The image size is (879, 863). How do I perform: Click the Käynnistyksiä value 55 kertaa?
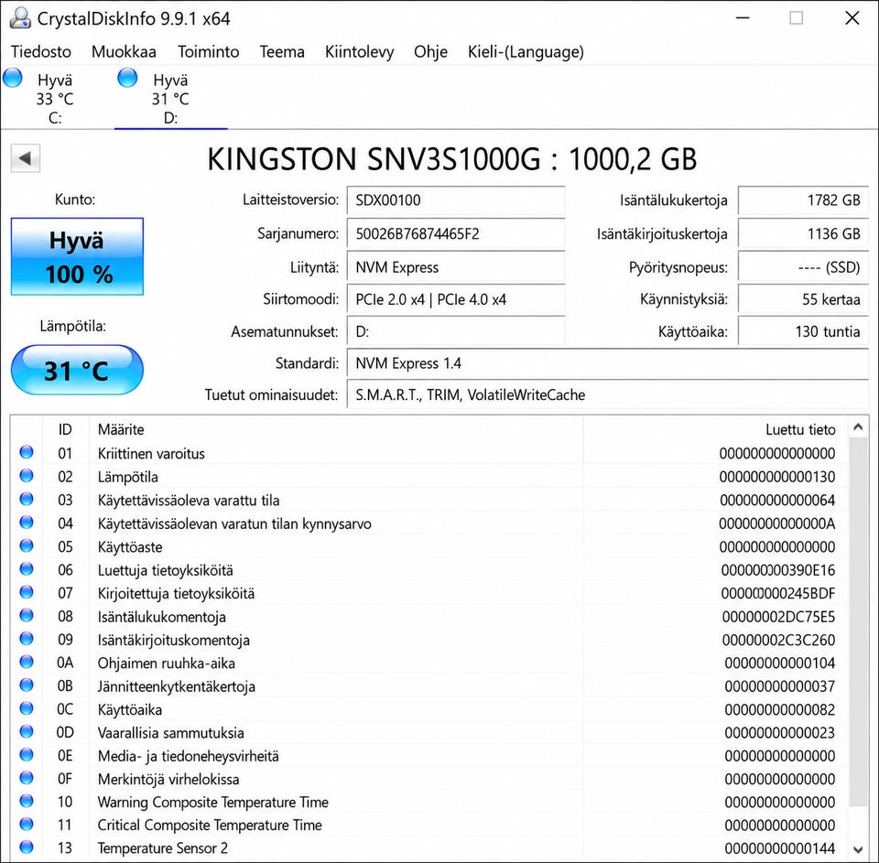(803, 300)
